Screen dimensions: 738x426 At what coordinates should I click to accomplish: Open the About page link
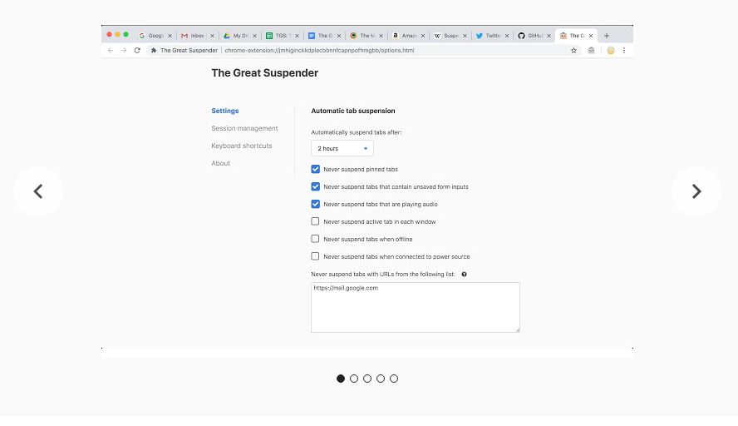coord(221,163)
